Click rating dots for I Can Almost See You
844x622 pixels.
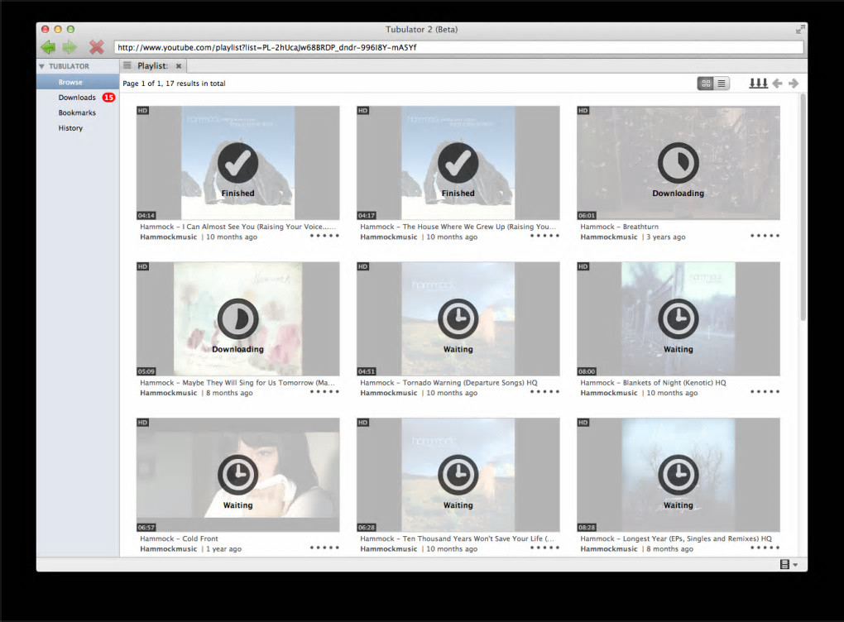(x=324, y=236)
